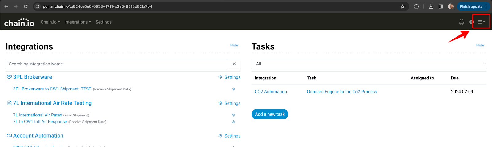Click gear for 7L International Air Rates
Screen dimensions: 492x147
(233, 115)
